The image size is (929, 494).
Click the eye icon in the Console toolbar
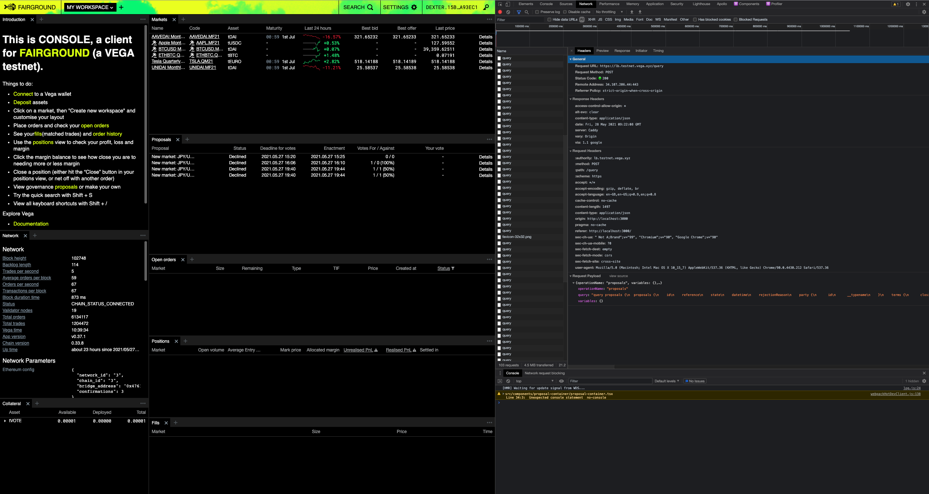[562, 381]
